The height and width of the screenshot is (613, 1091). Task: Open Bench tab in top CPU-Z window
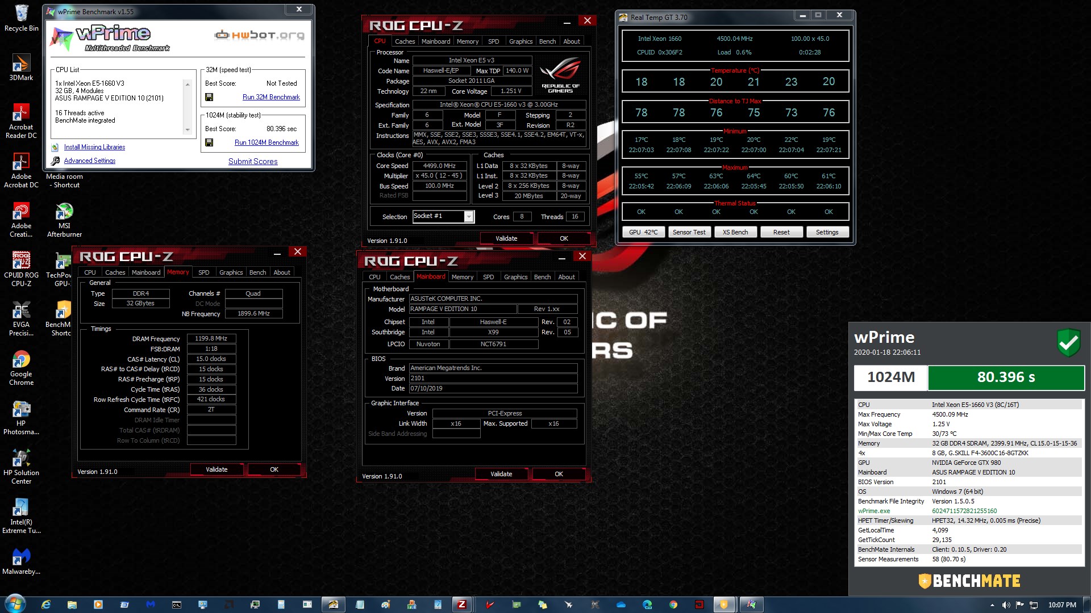click(x=547, y=41)
